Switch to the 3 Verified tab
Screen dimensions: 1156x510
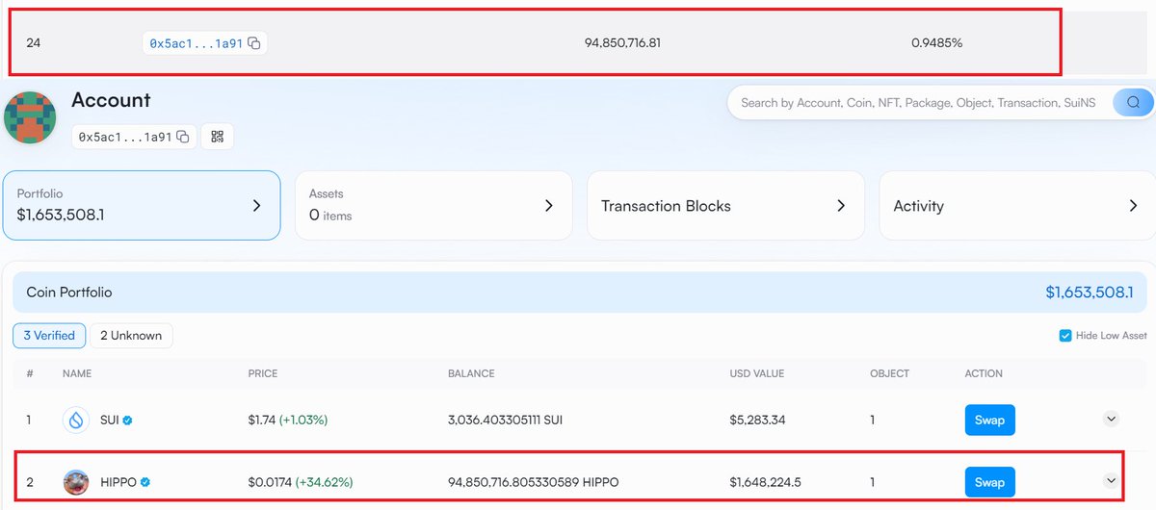[49, 336]
